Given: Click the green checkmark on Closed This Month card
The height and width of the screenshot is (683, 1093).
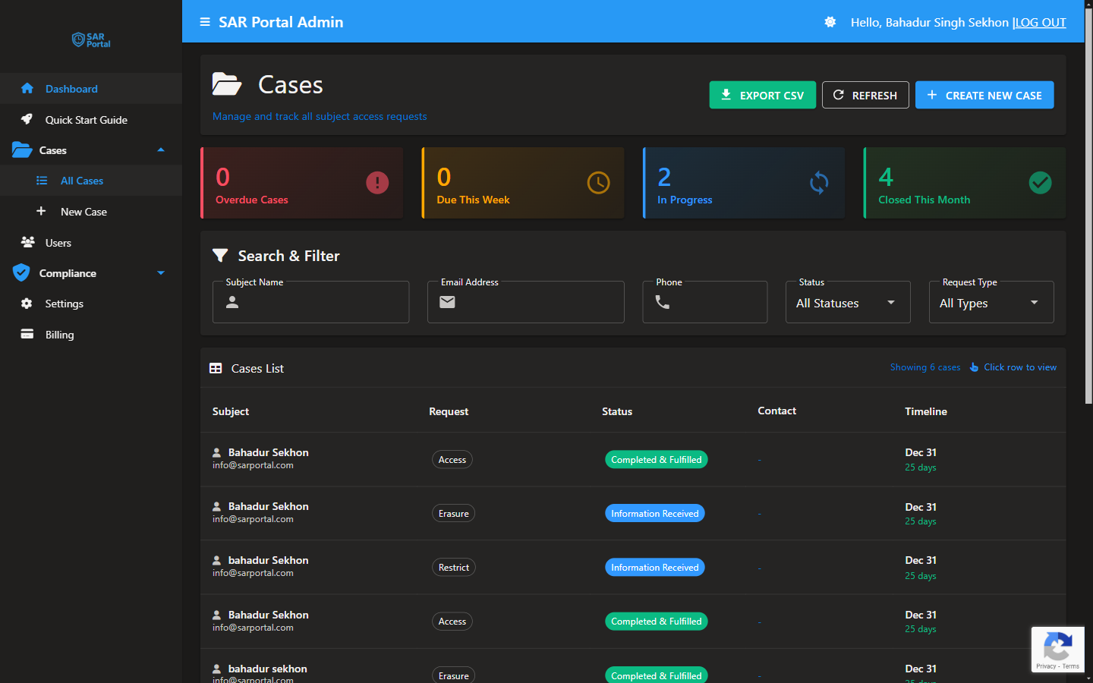Looking at the screenshot, I should pos(1041,183).
